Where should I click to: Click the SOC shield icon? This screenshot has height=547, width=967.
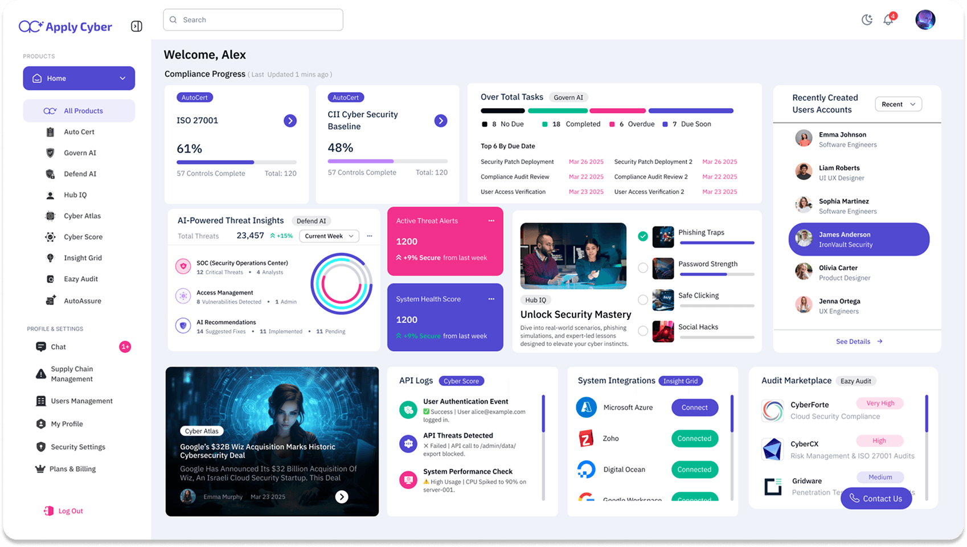(x=183, y=266)
